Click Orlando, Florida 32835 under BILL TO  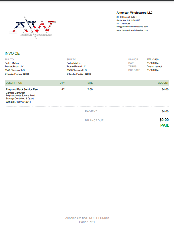(x=17, y=74)
